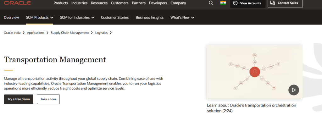Viewport: 322px width, 126px height.
Task: Open the Supply Chain Management breadcrumb
Action: (x=70, y=33)
